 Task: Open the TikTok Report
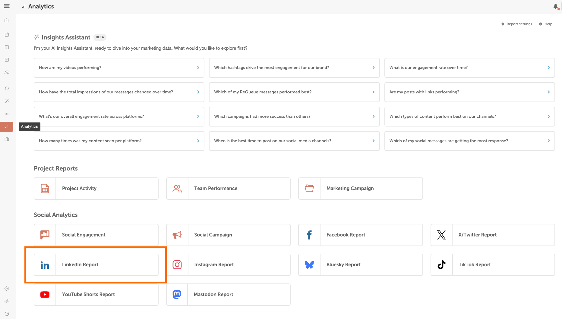pyautogui.click(x=493, y=265)
